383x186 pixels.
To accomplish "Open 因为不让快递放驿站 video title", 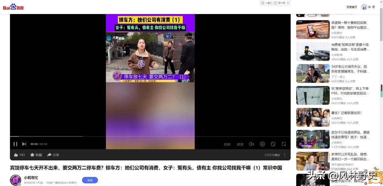I will click(x=350, y=135).
